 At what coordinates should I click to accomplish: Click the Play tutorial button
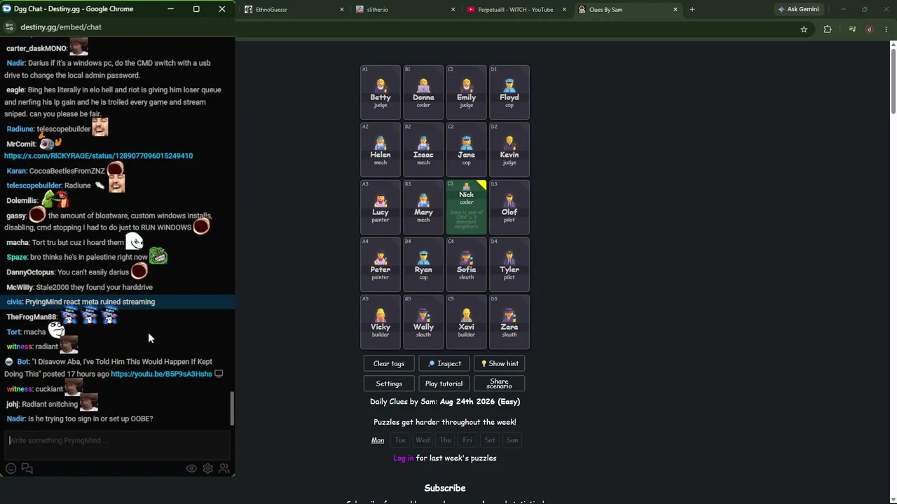pyautogui.click(x=444, y=384)
